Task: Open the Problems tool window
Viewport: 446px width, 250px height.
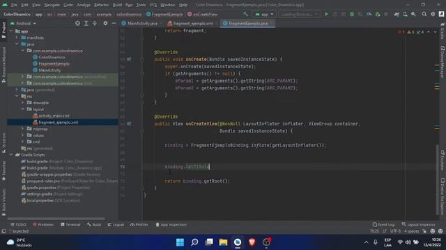Action: tap(43, 224)
